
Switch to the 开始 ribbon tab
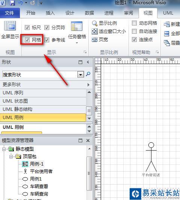point(30,13)
